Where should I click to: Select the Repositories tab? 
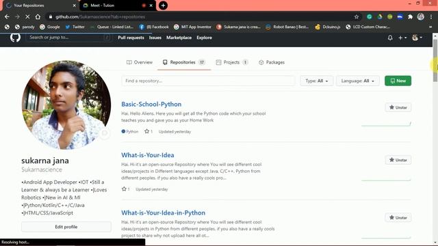(184, 62)
